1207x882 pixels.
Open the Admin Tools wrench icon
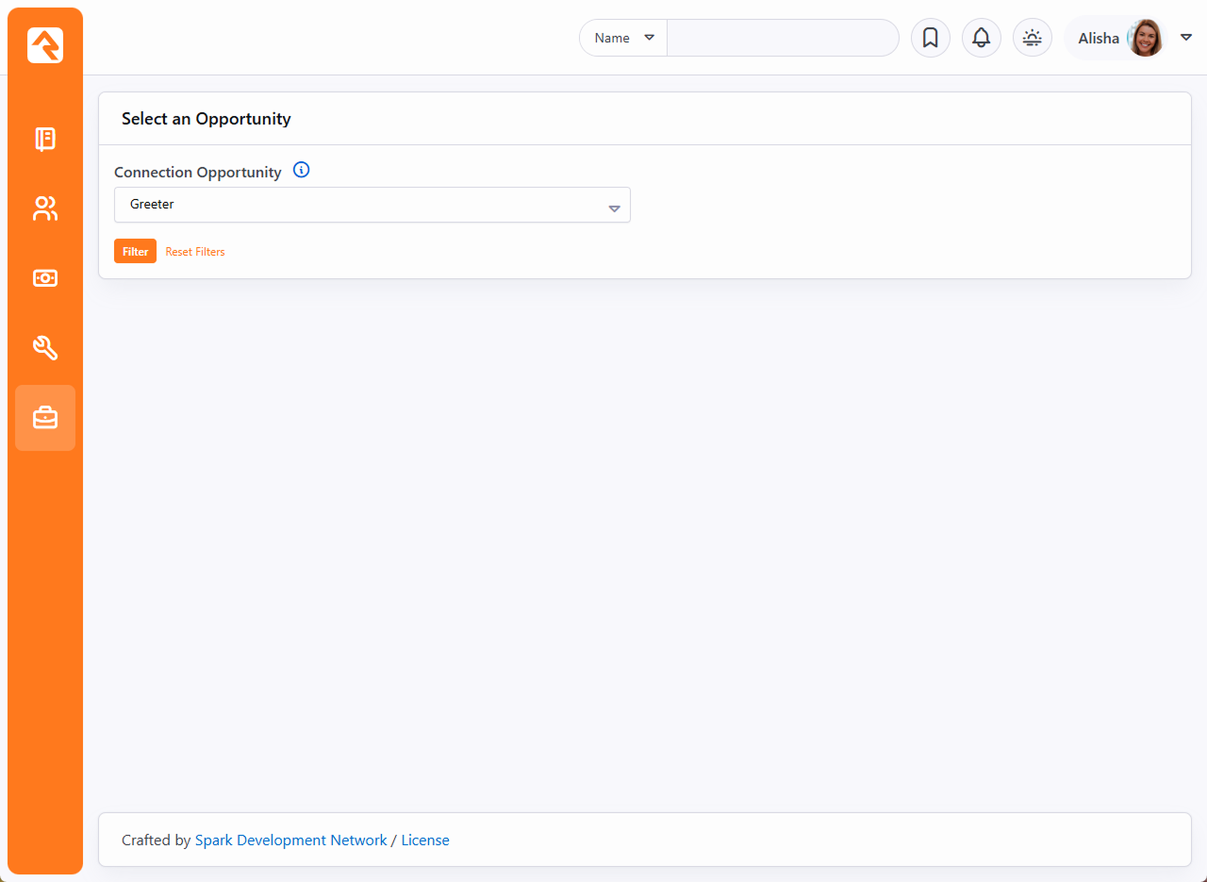coord(45,348)
